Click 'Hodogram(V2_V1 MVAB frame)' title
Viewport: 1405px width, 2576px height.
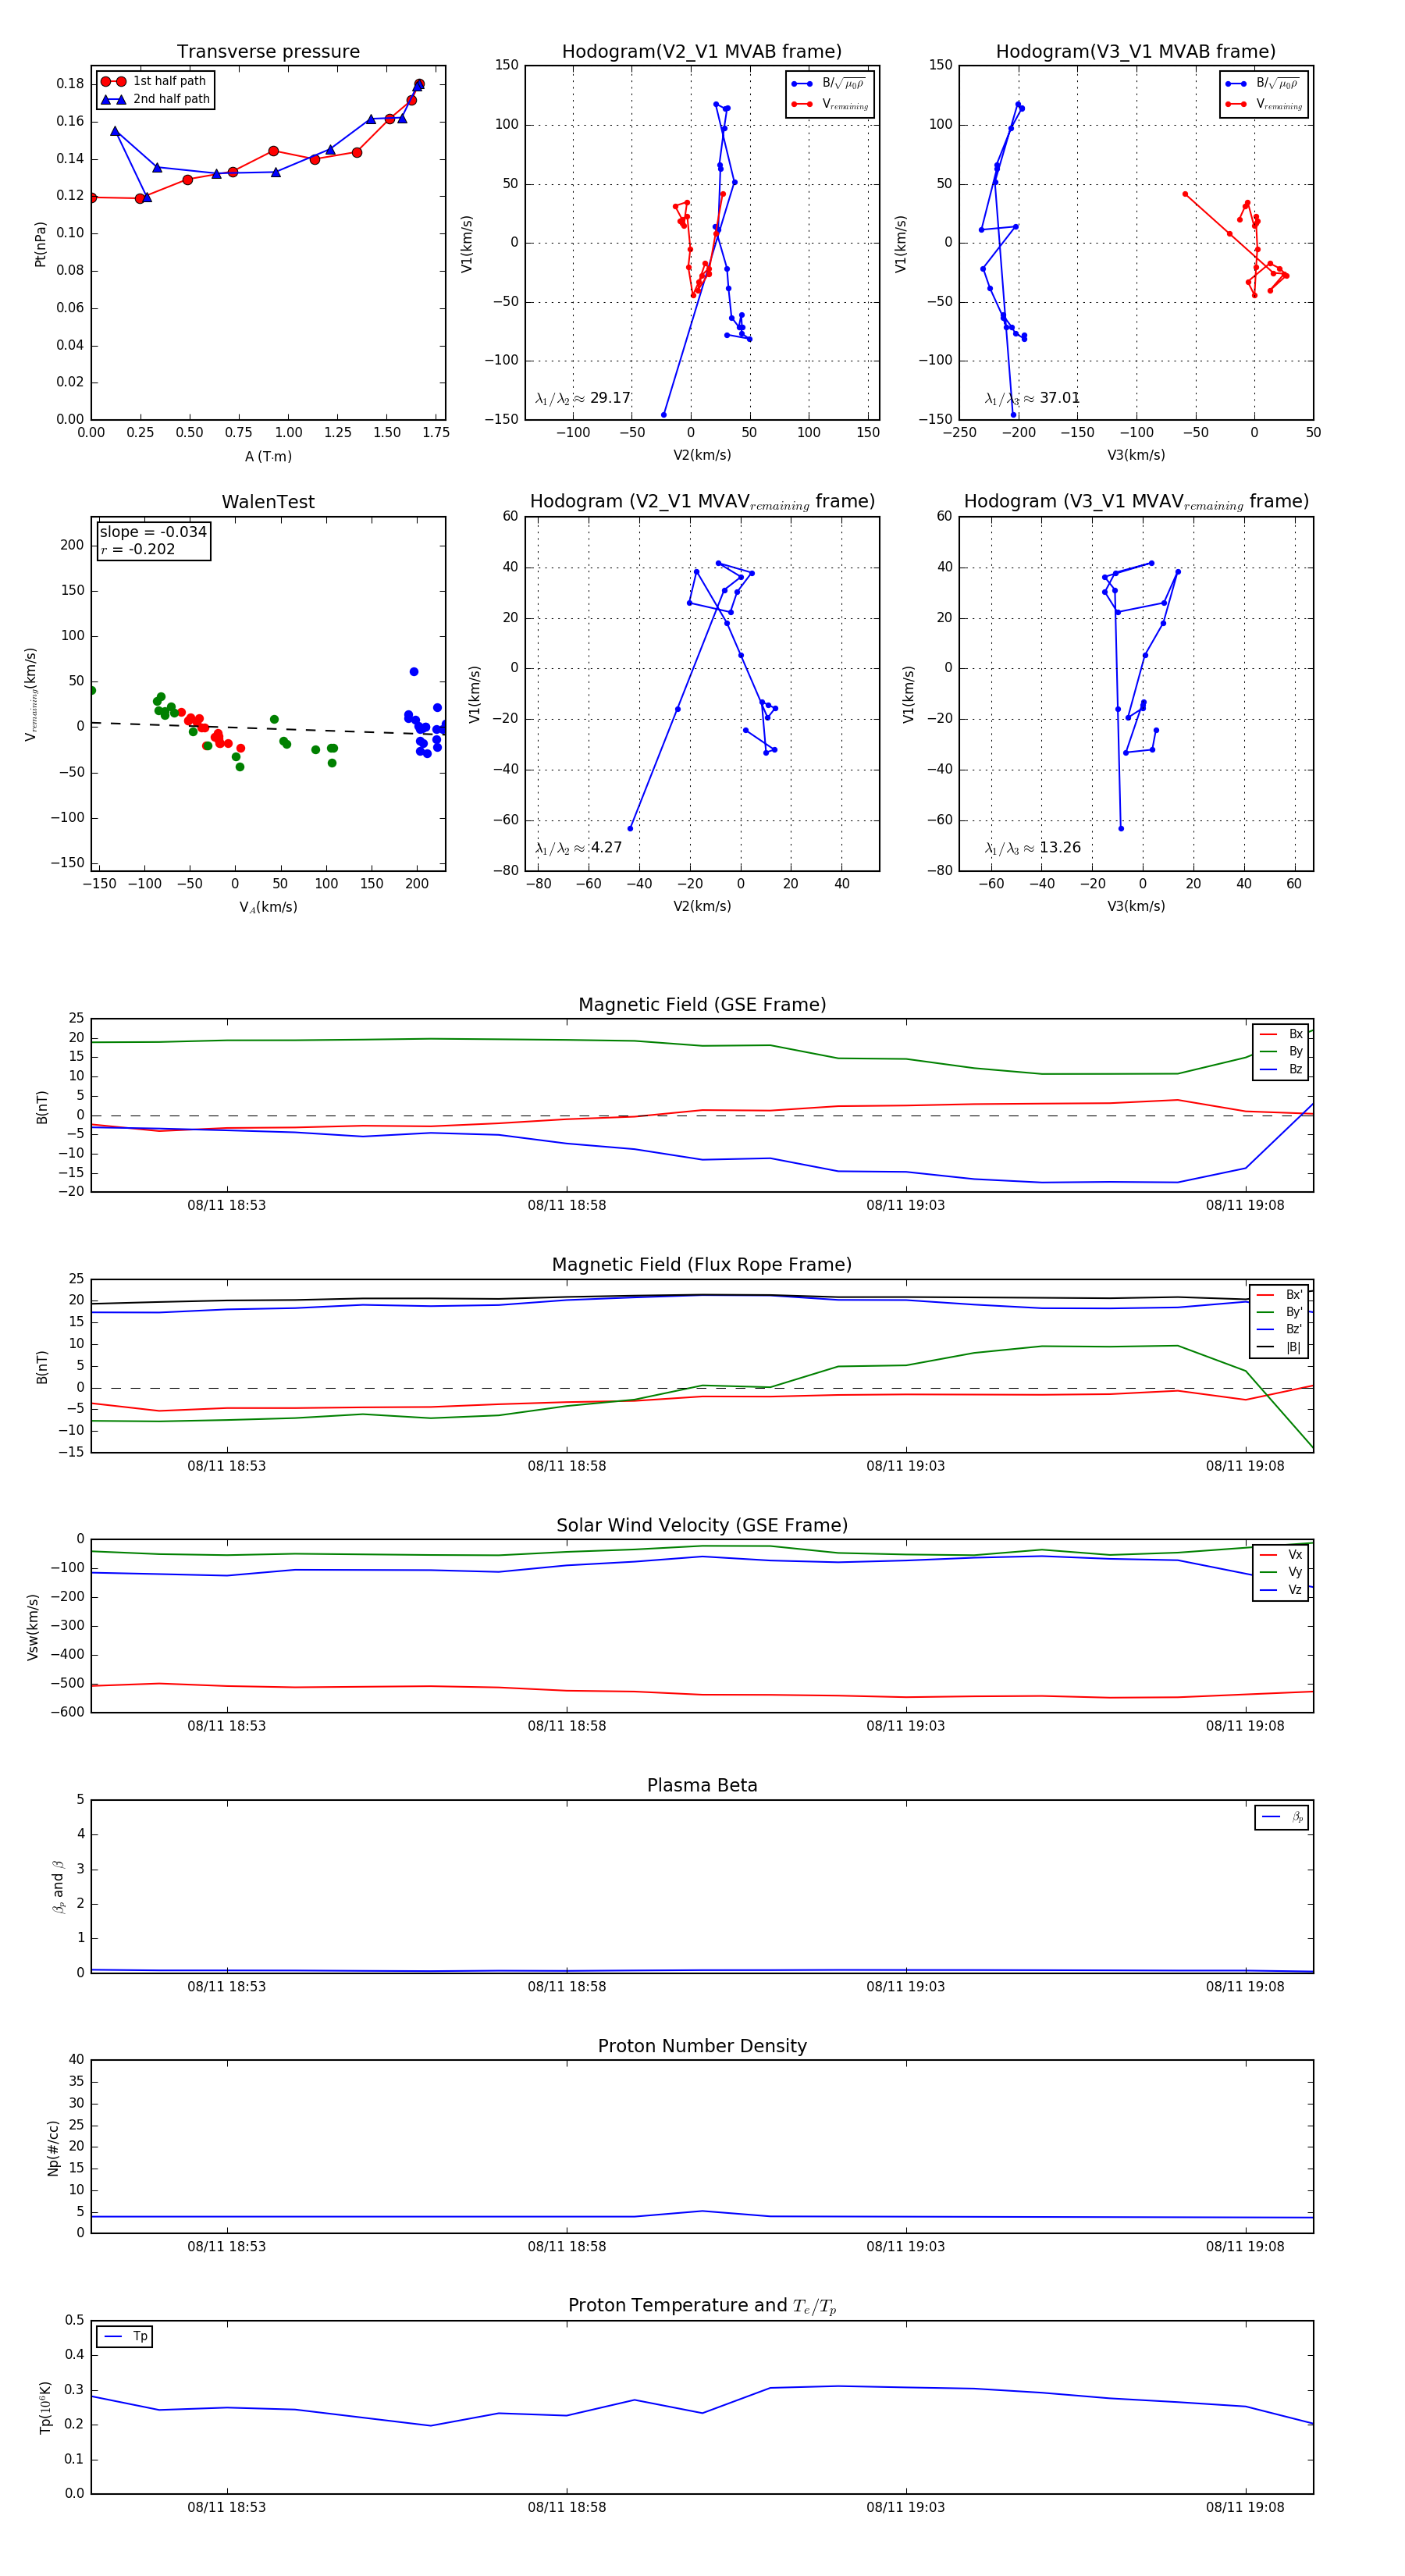[702, 52]
